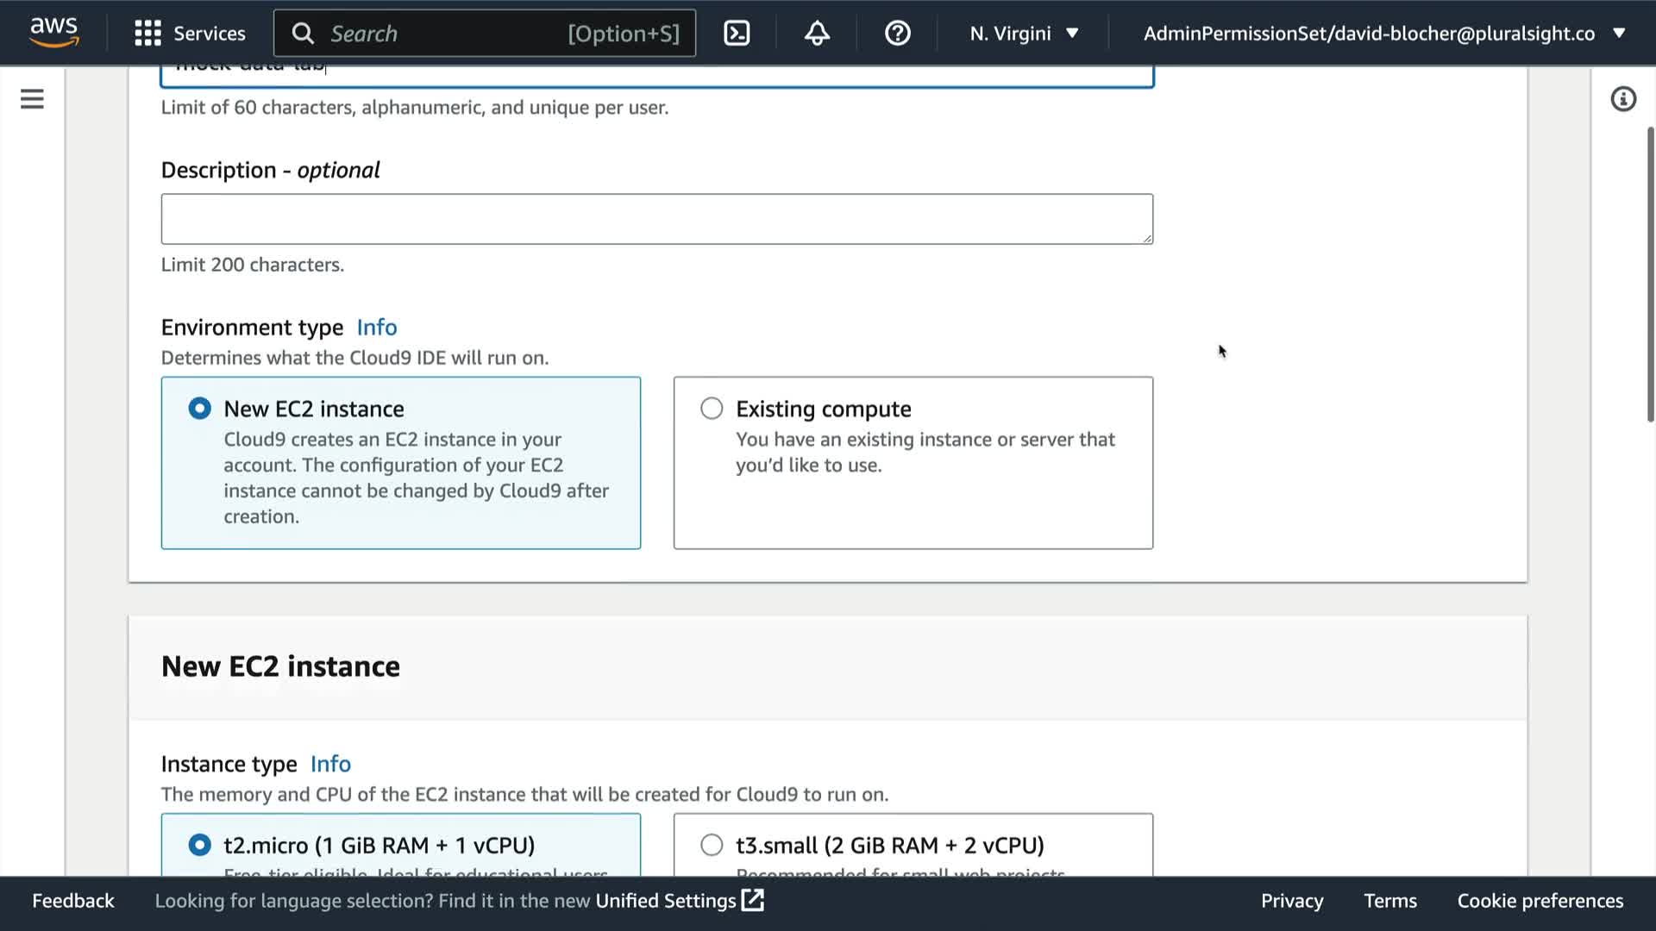Image resolution: width=1656 pixels, height=931 pixels.
Task: Launch CloudShell from the top bar
Action: pos(737,34)
